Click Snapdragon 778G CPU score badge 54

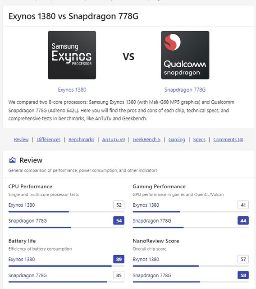click(119, 221)
